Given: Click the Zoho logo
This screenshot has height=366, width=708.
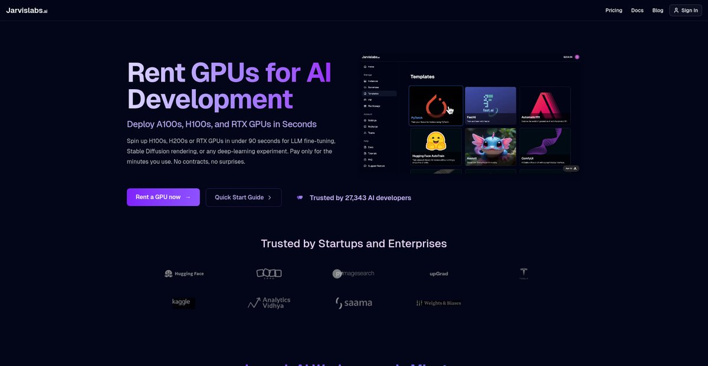Looking at the screenshot, I should tap(269, 273).
